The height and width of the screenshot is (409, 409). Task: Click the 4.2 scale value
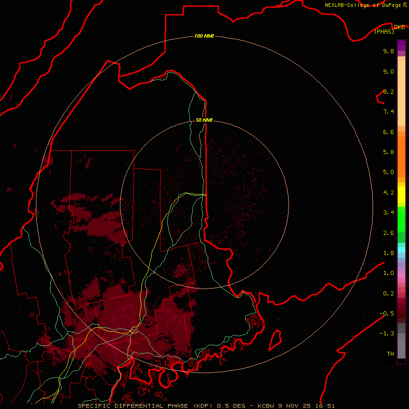(389, 193)
